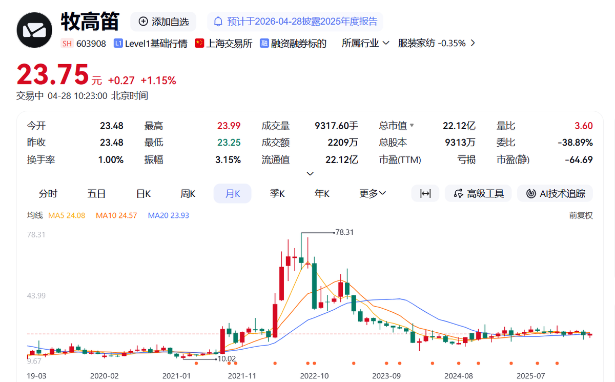615x382 pixels.
Task: Toggle the 总市值 dropdown triangle
Action: [x=411, y=126]
